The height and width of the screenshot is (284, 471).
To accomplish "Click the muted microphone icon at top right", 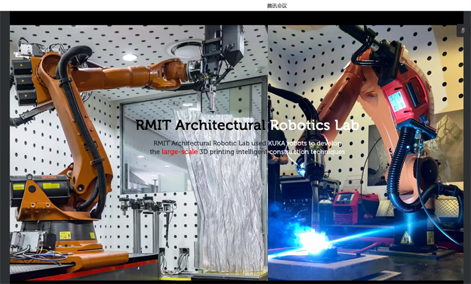I will click(462, 30).
